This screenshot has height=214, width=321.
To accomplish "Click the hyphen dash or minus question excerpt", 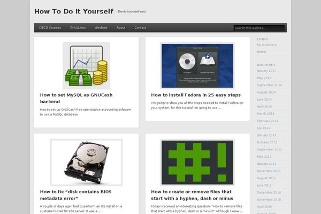I will click(x=197, y=209).
